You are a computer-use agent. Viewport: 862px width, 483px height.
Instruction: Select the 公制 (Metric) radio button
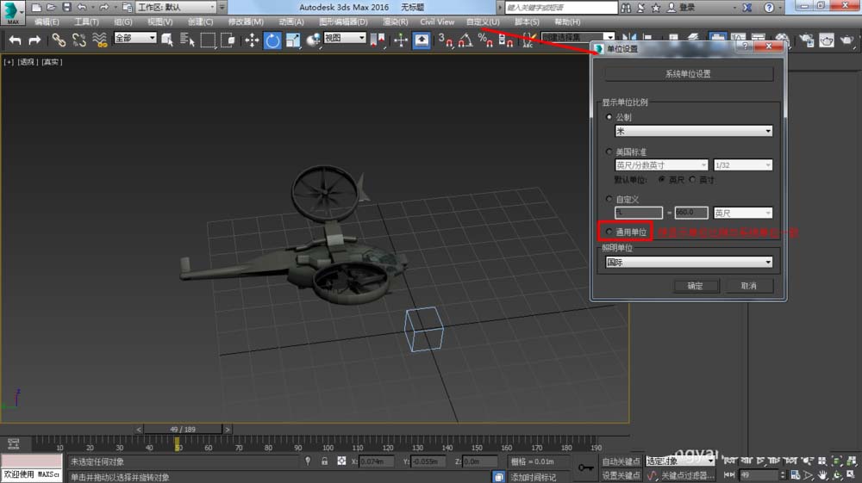[609, 116]
